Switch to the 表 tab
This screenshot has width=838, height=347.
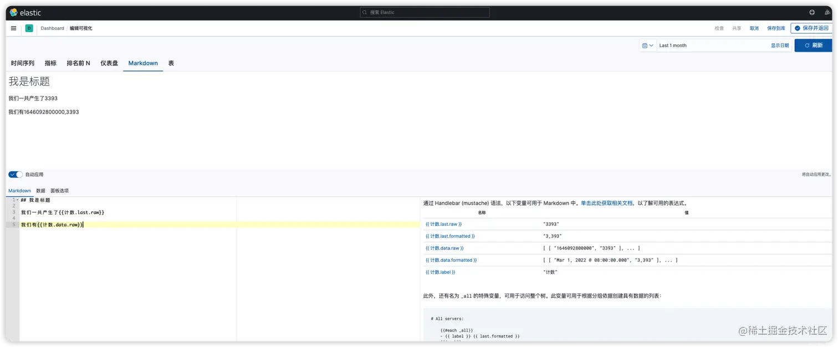tap(171, 63)
